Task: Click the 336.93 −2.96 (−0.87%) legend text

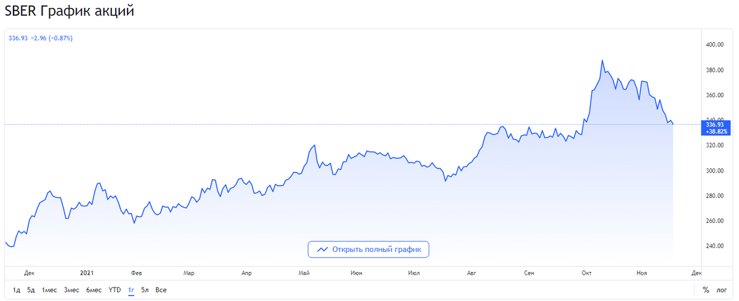Action: (x=41, y=38)
